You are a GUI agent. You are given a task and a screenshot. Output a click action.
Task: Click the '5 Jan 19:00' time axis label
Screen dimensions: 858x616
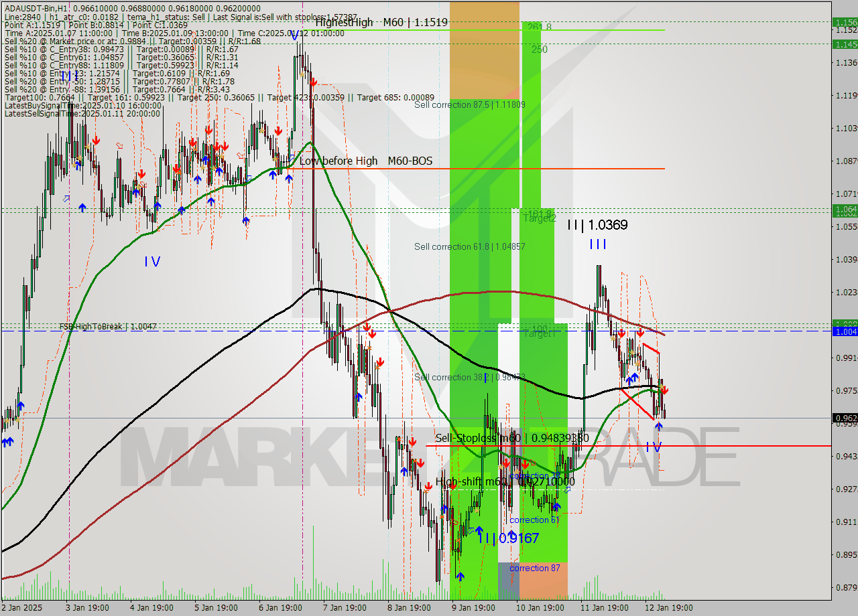[x=215, y=608]
